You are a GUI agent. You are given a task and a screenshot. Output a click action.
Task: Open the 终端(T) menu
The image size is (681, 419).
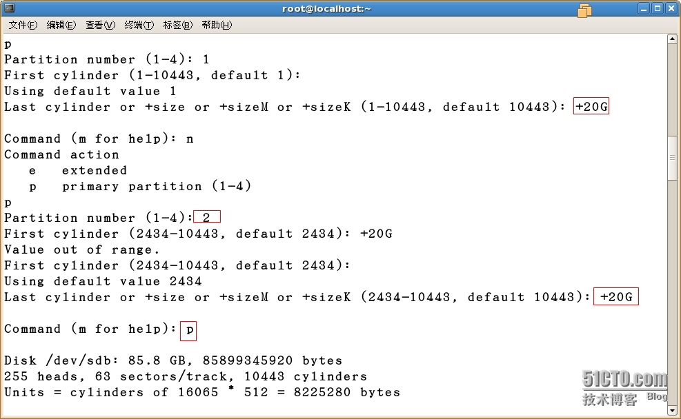click(139, 25)
